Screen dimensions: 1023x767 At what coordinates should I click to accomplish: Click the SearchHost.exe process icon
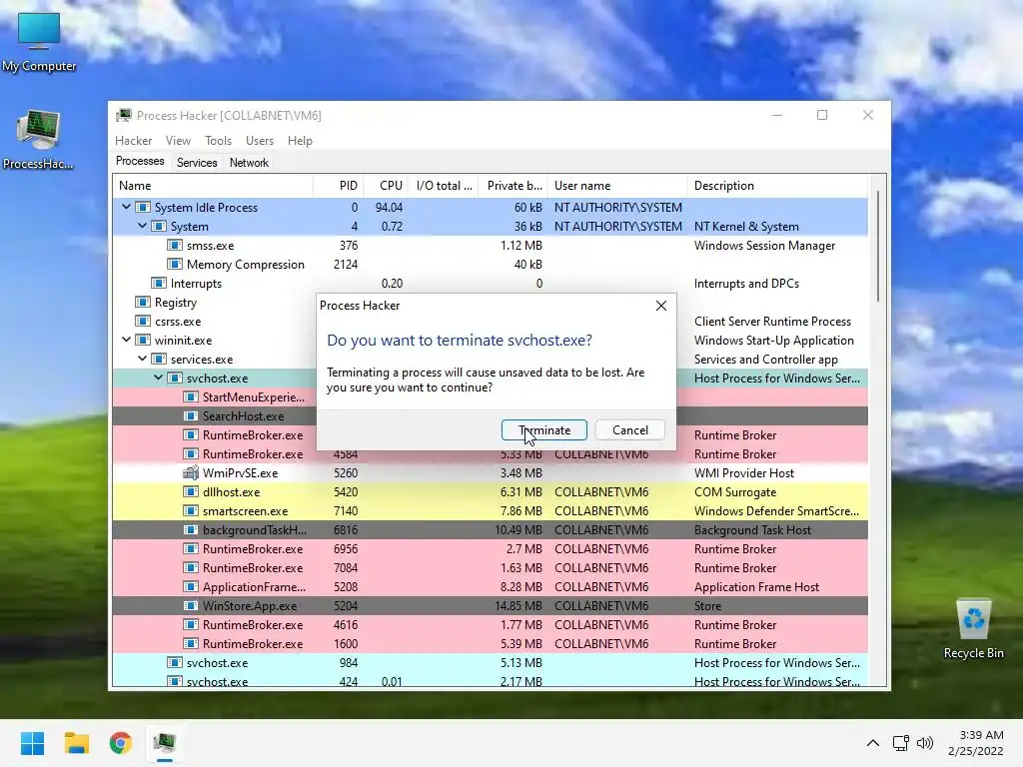click(191, 415)
